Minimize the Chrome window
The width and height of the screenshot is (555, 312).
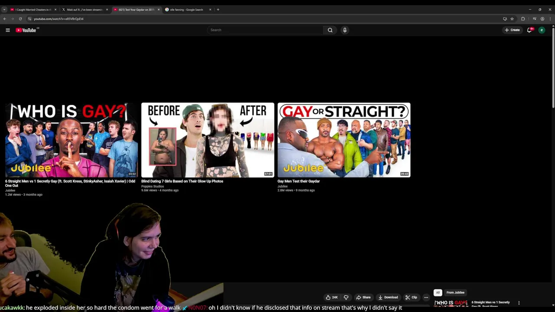point(530,10)
